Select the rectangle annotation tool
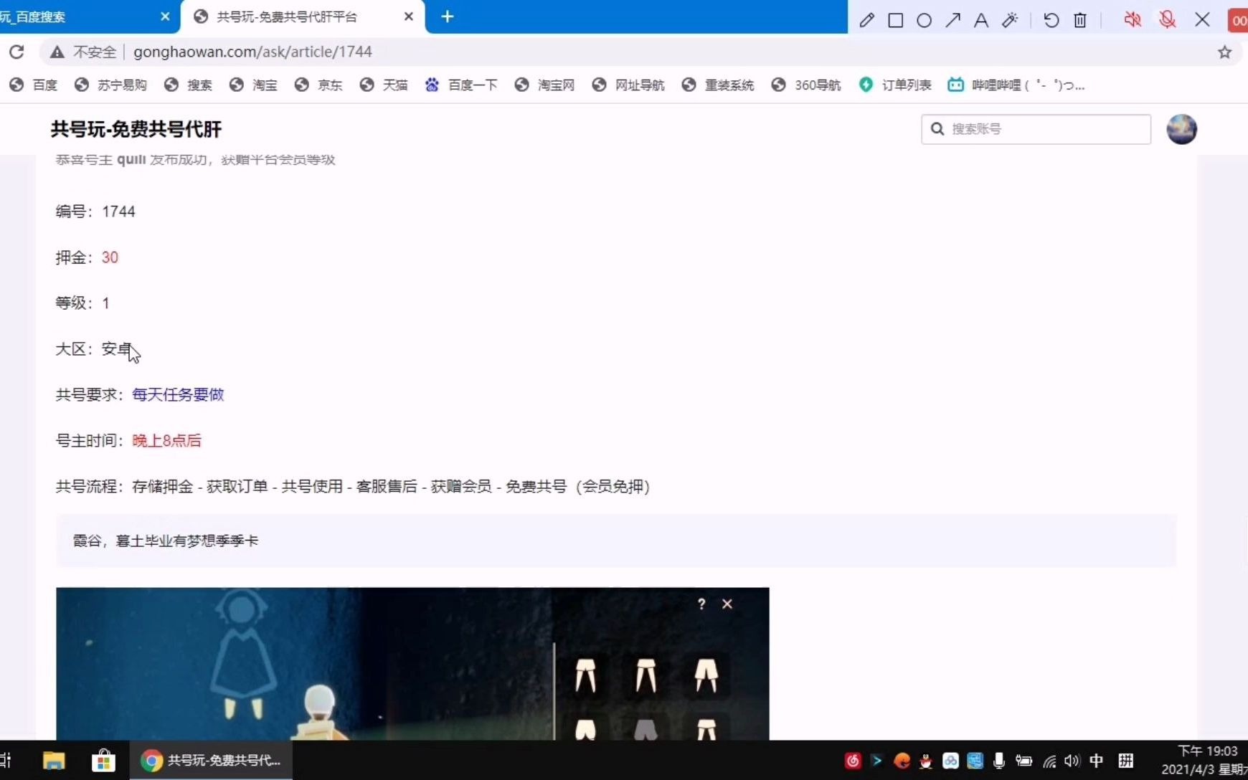The width and height of the screenshot is (1248, 780). pos(896,20)
